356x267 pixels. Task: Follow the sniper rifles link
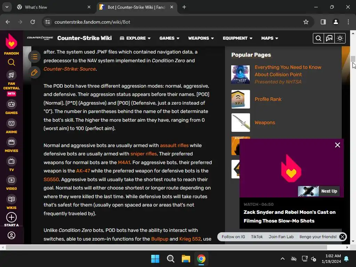(x=144, y=154)
